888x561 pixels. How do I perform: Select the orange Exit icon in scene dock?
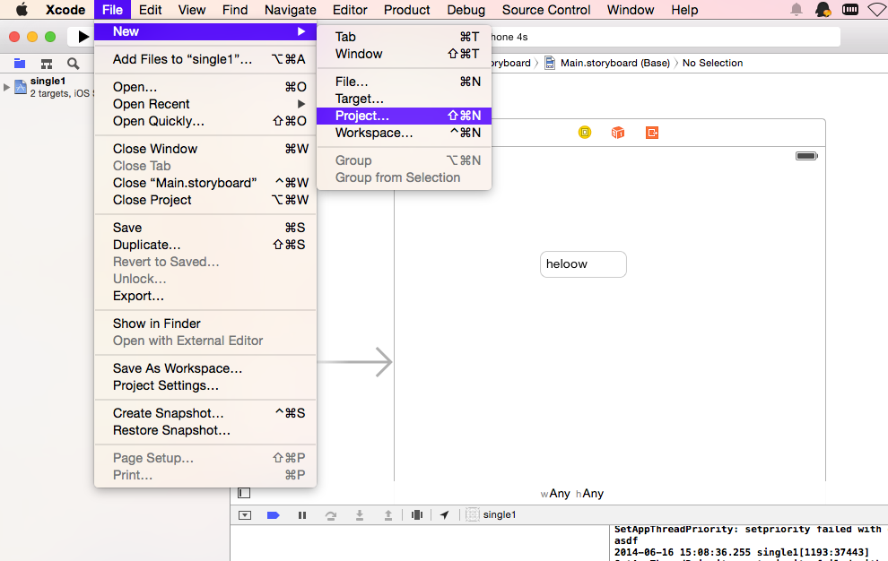click(652, 133)
